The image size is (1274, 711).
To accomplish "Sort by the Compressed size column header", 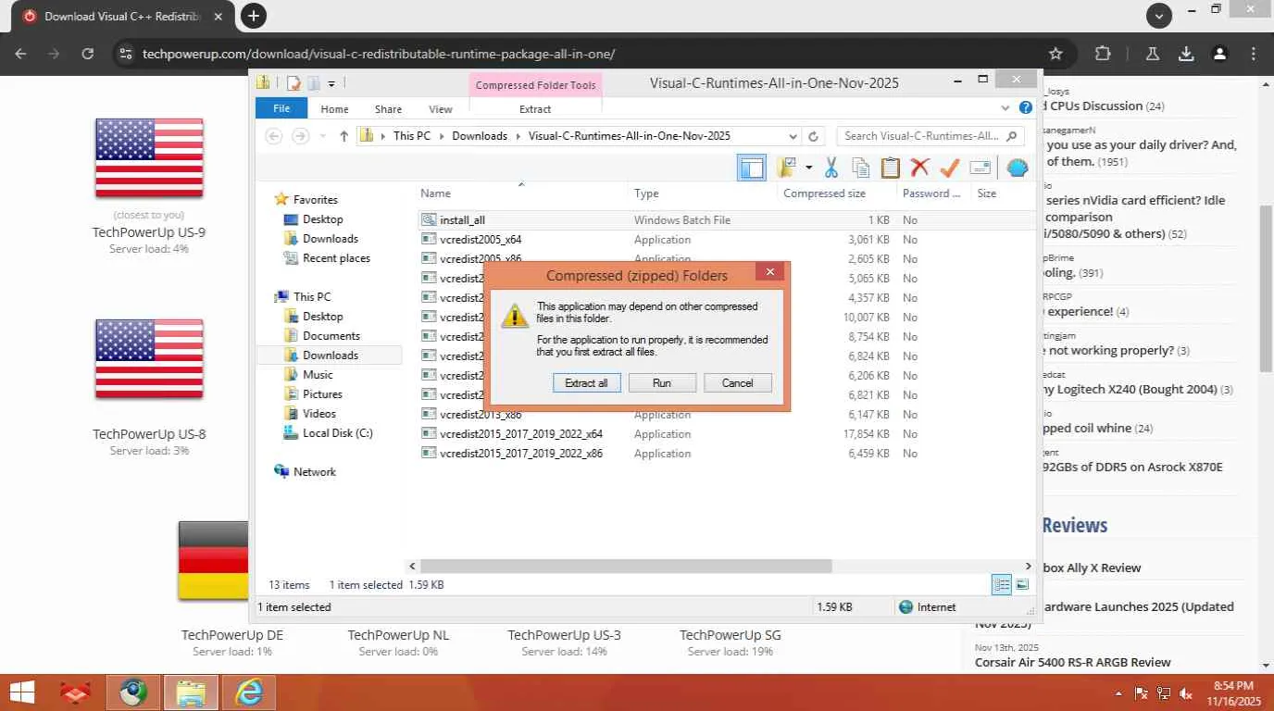I will click(836, 193).
